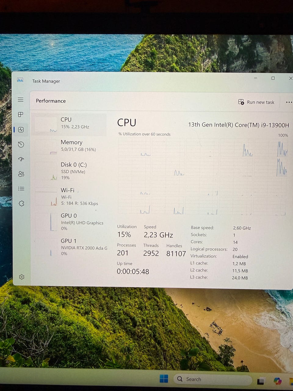The height and width of the screenshot is (391, 293).
Task: Click the Wi-Fi mini graph thumbnail
Action: point(46,197)
